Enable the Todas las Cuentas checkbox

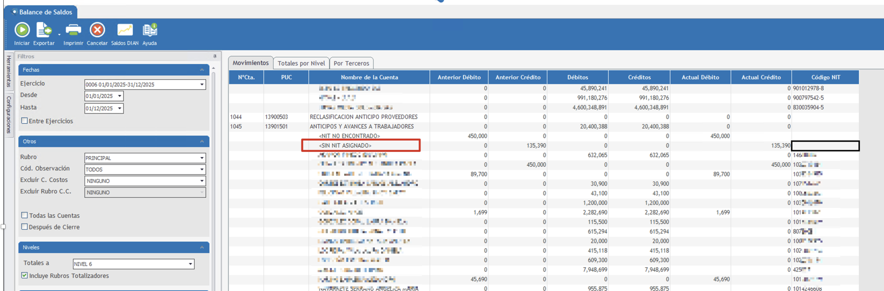(24, 215)
